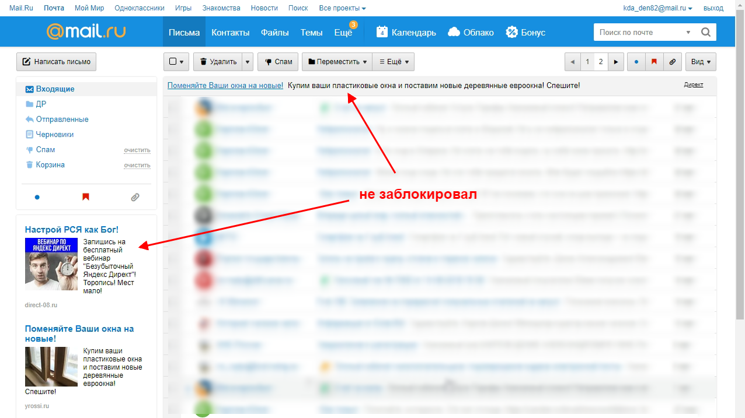The height and width of the screenshot is (418, 745).
Task: Open the Корзина trash folder
Action: [50, 165]
